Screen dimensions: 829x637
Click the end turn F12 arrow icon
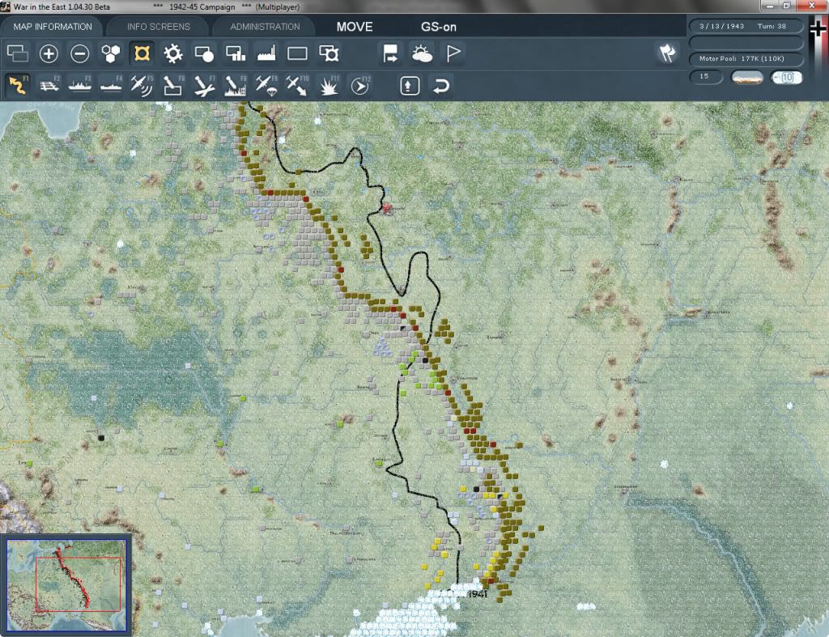click(360, 85)
